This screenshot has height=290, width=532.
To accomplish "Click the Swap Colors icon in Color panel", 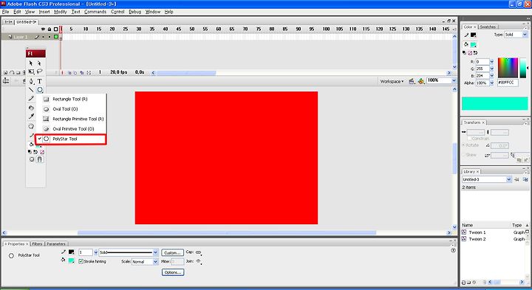I will click(475, 53).
